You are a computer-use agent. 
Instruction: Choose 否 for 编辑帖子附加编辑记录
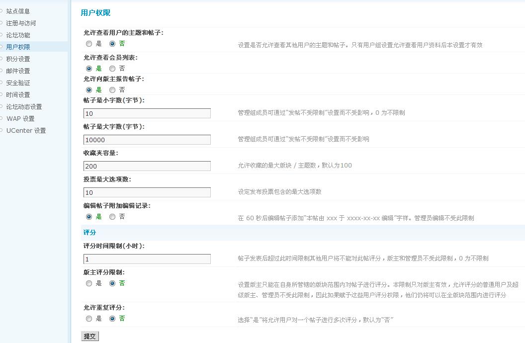click(112, 217)
